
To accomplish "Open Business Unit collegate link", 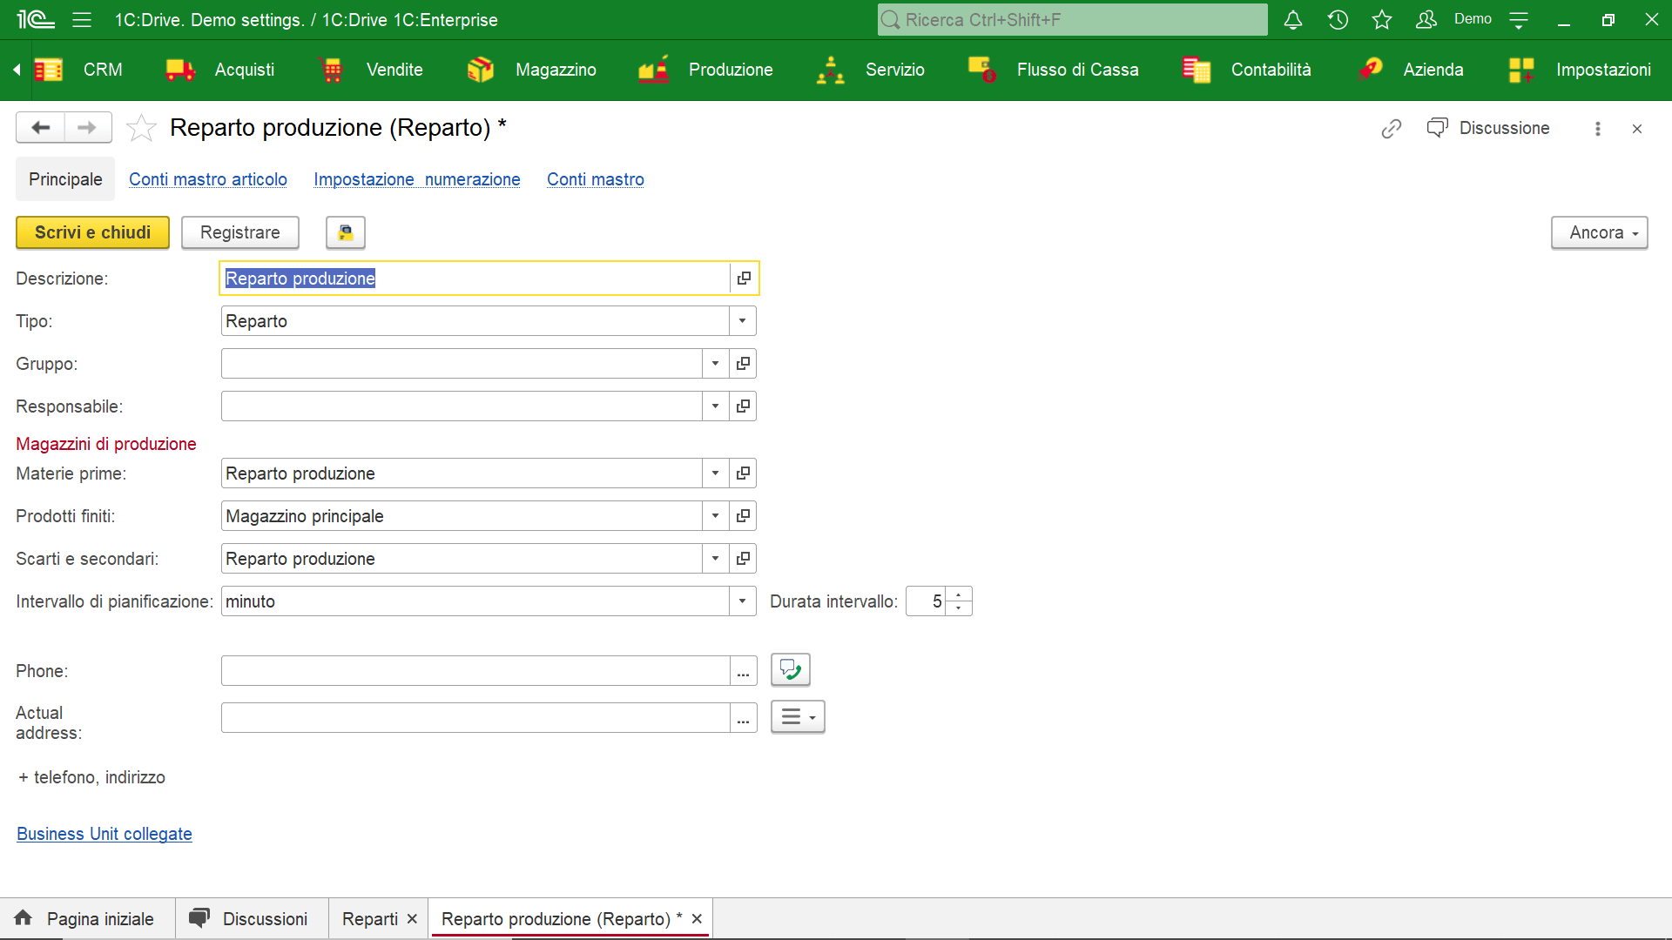I will tap(104, 834).
